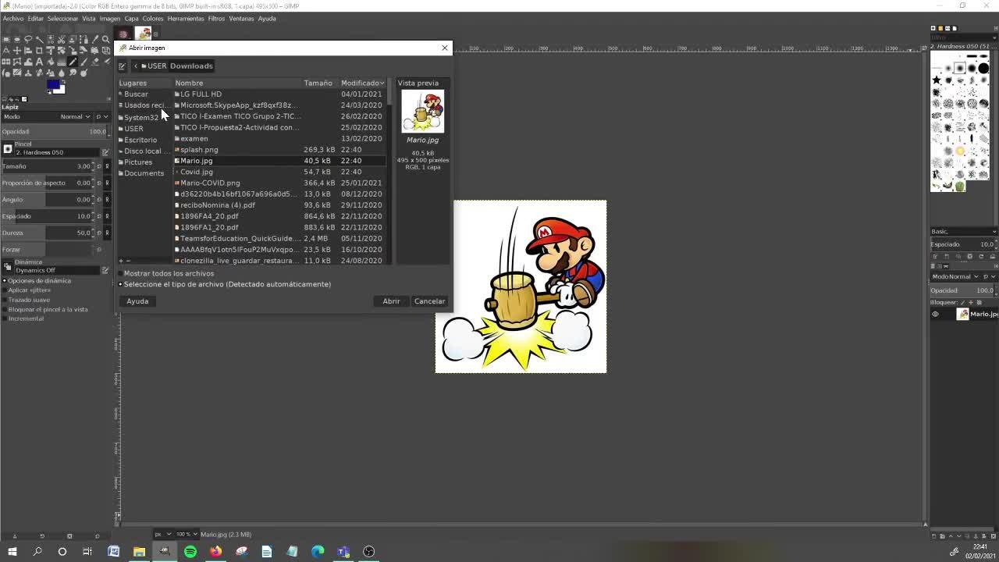Click the Cancelar button

coord(429,301)
